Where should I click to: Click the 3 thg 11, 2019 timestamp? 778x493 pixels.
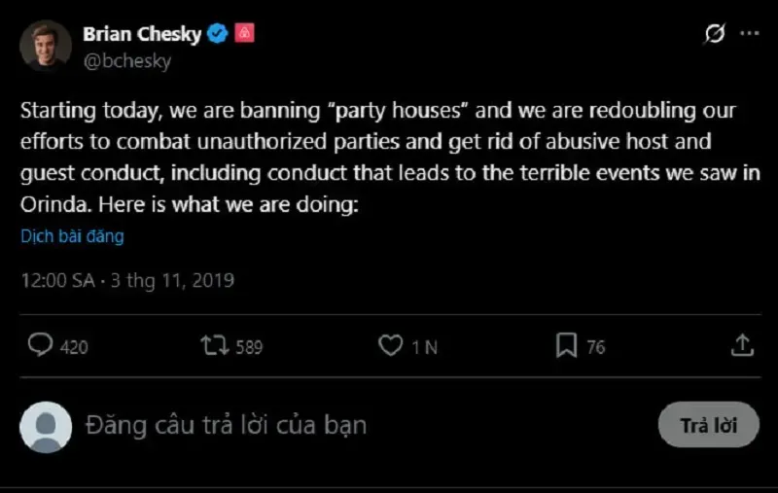(x=172, y=281)
